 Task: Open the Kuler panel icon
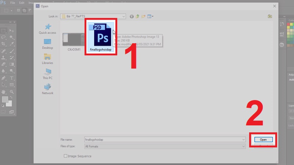tap(282, 45)
